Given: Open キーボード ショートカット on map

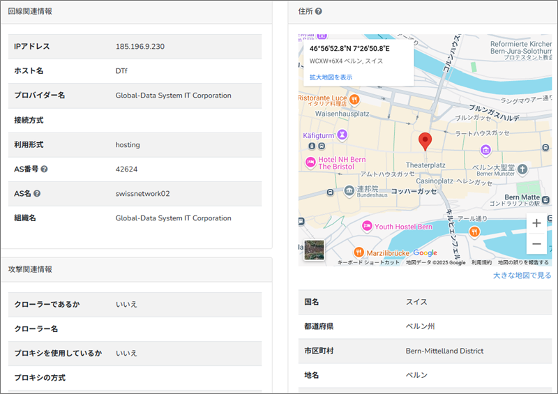Looking at the screenshot, I should coord(368,262).
